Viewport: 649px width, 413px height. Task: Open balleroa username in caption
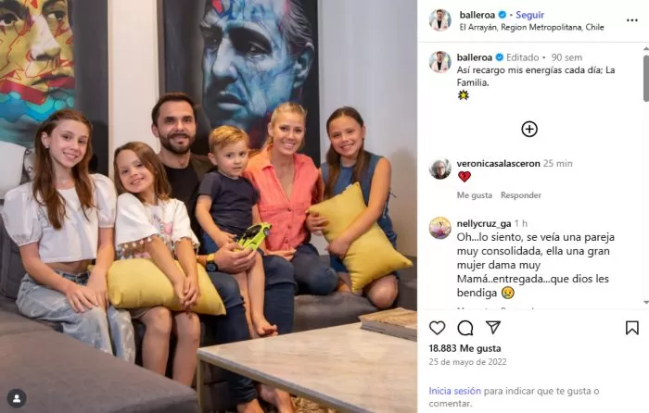tap(475, 57)
